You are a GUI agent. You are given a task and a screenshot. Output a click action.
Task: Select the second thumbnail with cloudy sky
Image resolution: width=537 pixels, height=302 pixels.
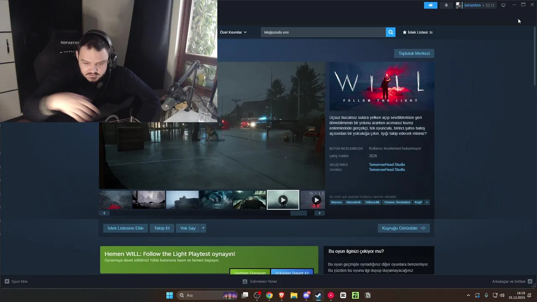(149, 200)
